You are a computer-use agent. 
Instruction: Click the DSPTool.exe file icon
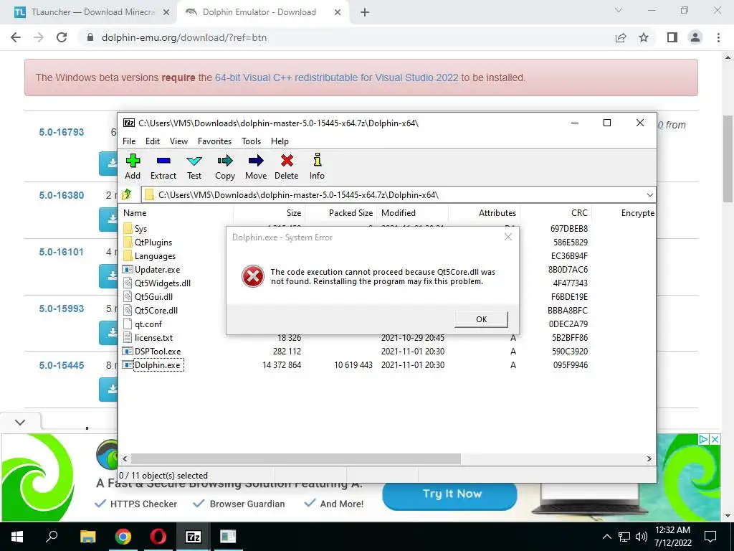coord(128,351)
